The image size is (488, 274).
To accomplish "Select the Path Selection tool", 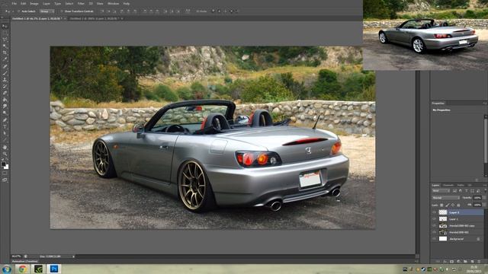I will [5, 134].
